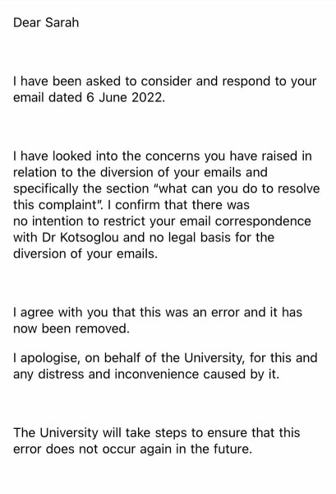
Task: Click the line "The University will take steps"
Action: (x=100, y=433)
